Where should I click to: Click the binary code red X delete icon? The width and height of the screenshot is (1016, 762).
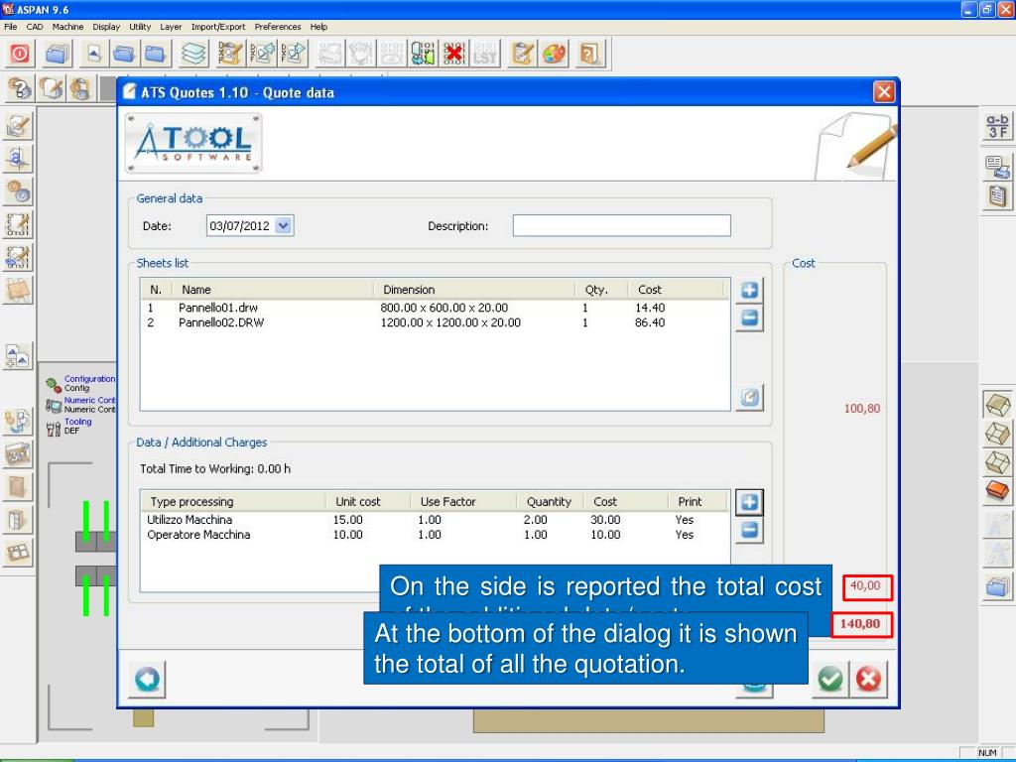coord(453,54)
